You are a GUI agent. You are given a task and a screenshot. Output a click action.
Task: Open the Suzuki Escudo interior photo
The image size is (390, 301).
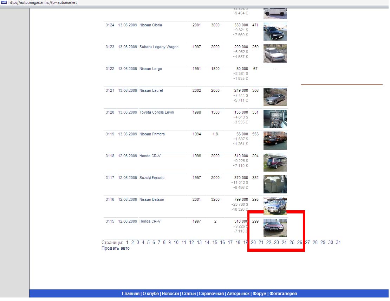click(275, 184)
